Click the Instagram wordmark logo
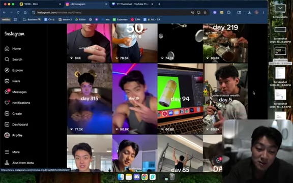293x183 pixels. pos(15,34)
